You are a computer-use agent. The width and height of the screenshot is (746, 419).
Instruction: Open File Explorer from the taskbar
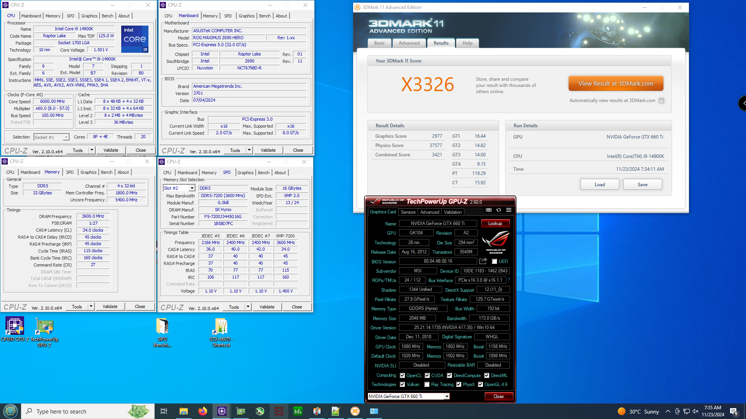183,411
